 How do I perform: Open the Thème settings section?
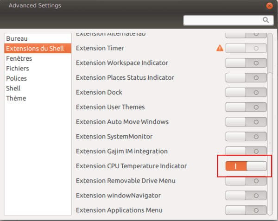tap(16, 98)
